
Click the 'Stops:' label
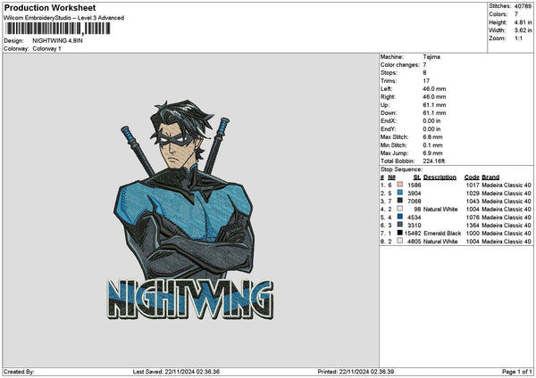[389, 73]
